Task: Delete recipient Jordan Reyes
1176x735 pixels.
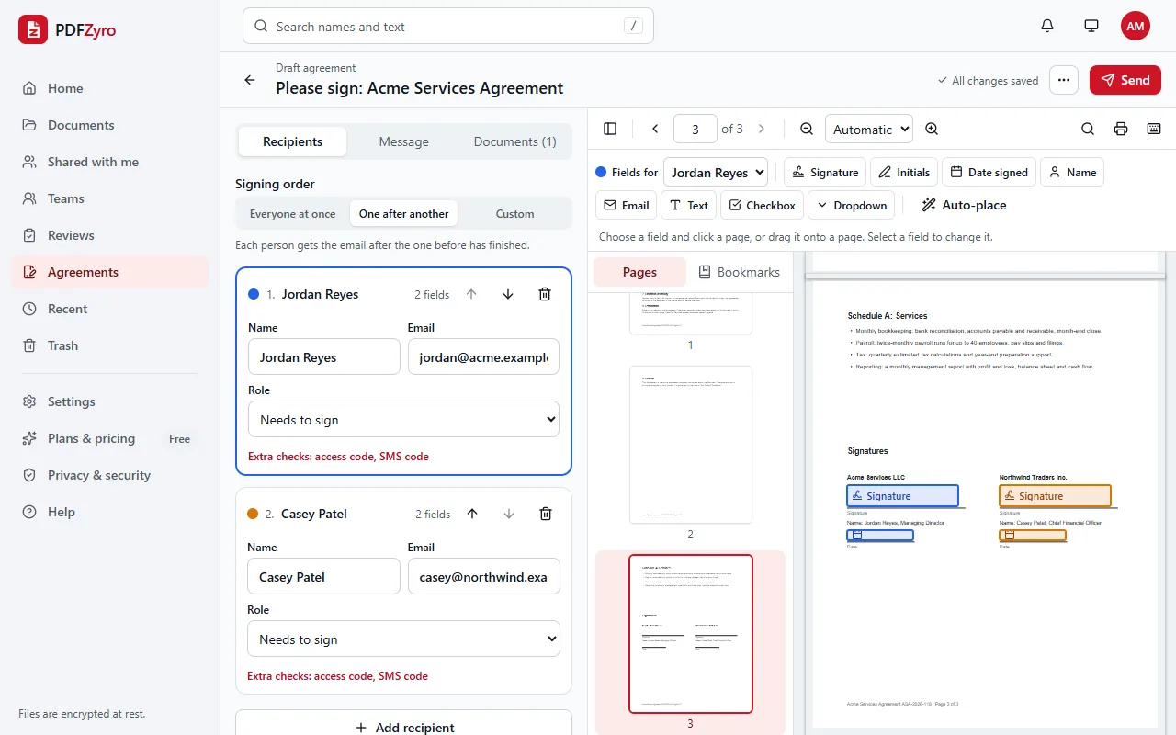Action: (545, 294)
